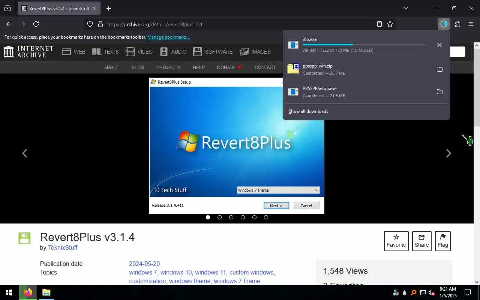Click the site padlock icon
This screenshot has width=480, height=300.
100,24
